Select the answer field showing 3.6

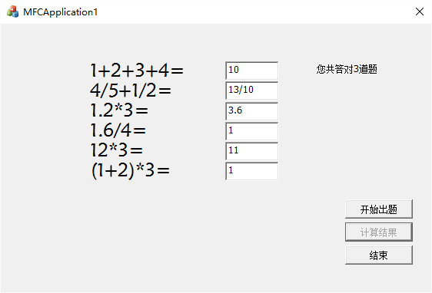251,111
